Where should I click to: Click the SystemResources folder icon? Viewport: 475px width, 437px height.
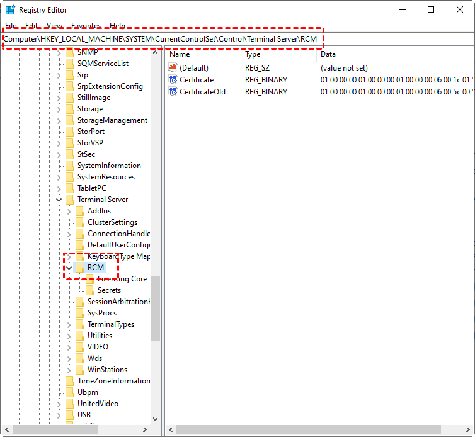click(x=70, y=177)
